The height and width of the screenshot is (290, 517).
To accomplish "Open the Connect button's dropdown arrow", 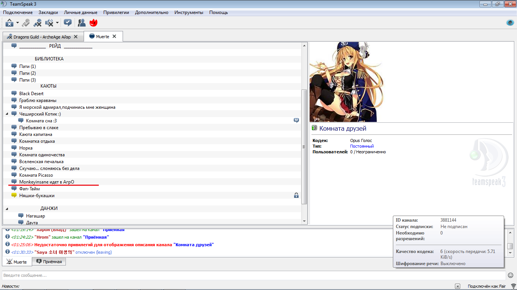I will click(x=17, y=23).
